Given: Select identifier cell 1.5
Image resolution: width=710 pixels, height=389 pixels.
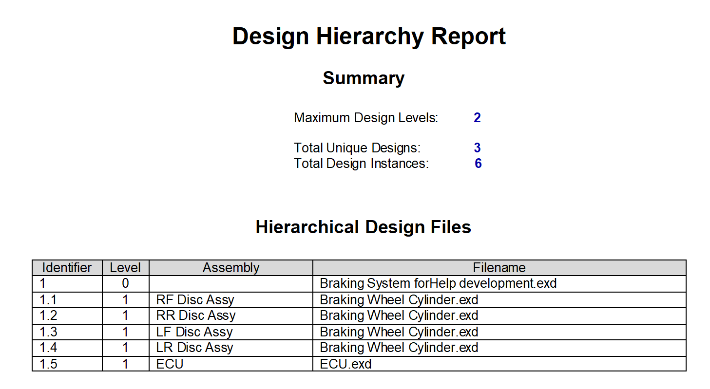Looking at the screenshot, I should [x=67, y=364].
